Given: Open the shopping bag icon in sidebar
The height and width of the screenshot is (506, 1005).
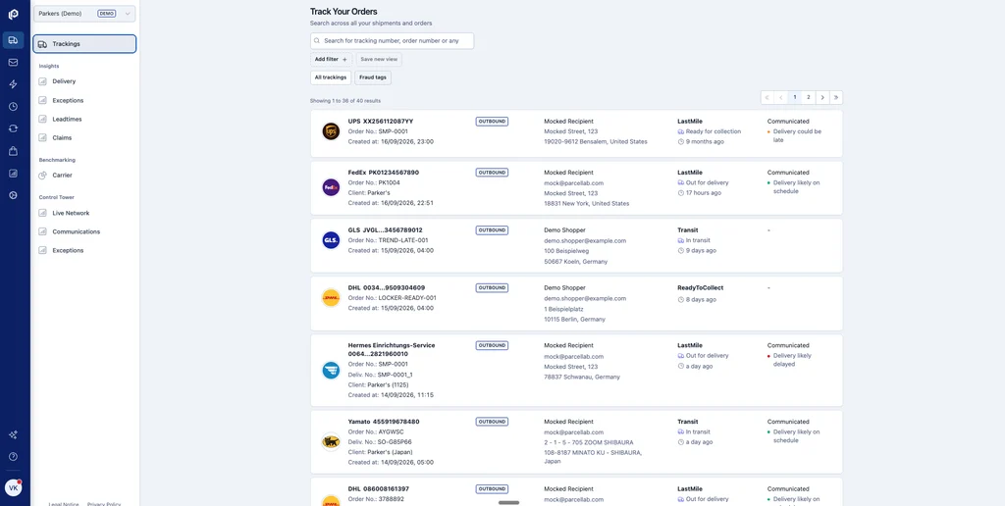Looking at the screenshot, I should point(13,151).
